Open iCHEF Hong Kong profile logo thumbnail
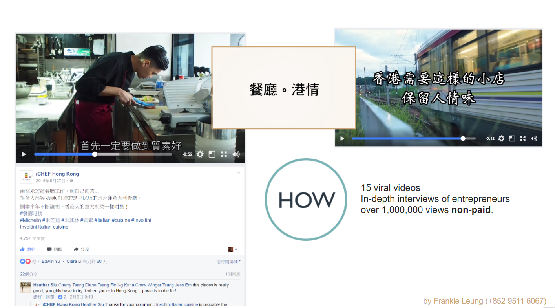The width and height of the screenshot is (555, 308). point(26,177)
